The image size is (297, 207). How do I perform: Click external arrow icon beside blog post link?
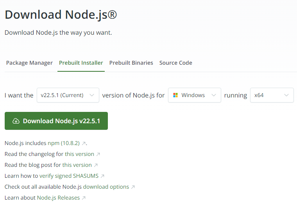point(96,165)
